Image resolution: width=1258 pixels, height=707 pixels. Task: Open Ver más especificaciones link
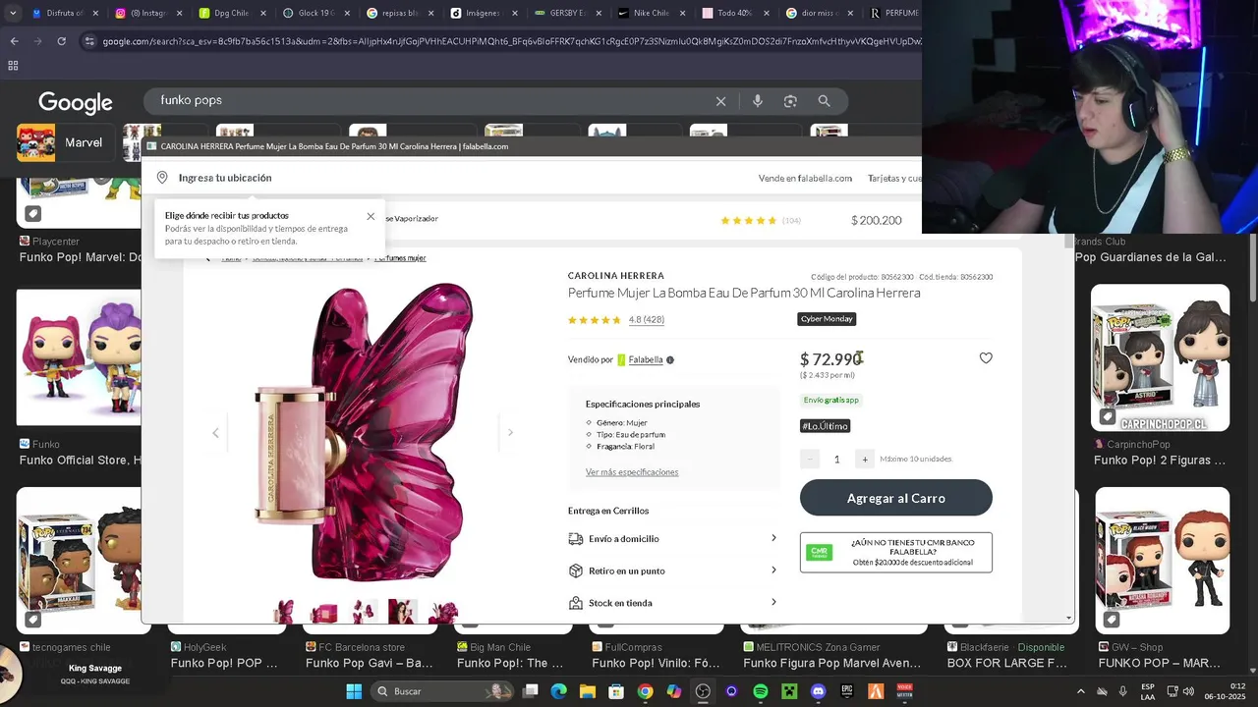pyautogui.click(x=632, y=472)
